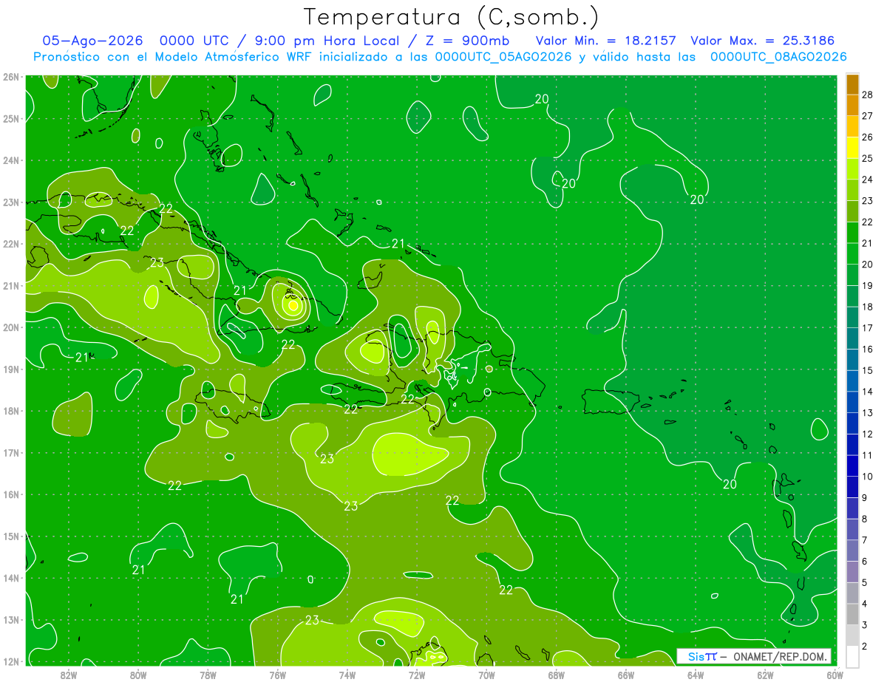Screen dimensions: 887x685
Task: Click color scale label '10'
Action: point(869,477)
